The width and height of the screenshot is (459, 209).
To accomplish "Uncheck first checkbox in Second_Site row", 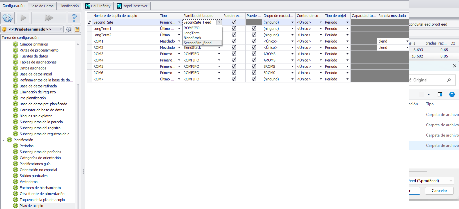I will coord(234,22).
